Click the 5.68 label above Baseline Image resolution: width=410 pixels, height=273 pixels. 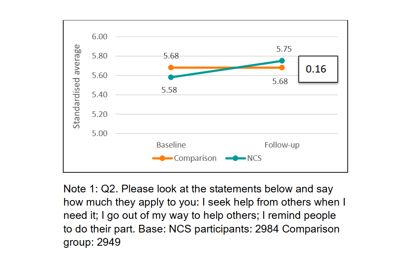(171, 56)
